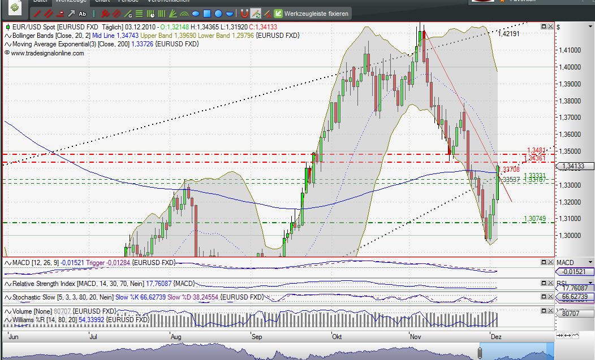
Task: Close the main EUR/USD chart pane
Action: (550, 27)
